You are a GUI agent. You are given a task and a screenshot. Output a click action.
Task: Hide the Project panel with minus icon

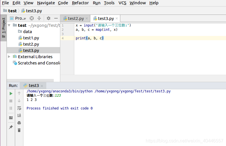point(56,18)
